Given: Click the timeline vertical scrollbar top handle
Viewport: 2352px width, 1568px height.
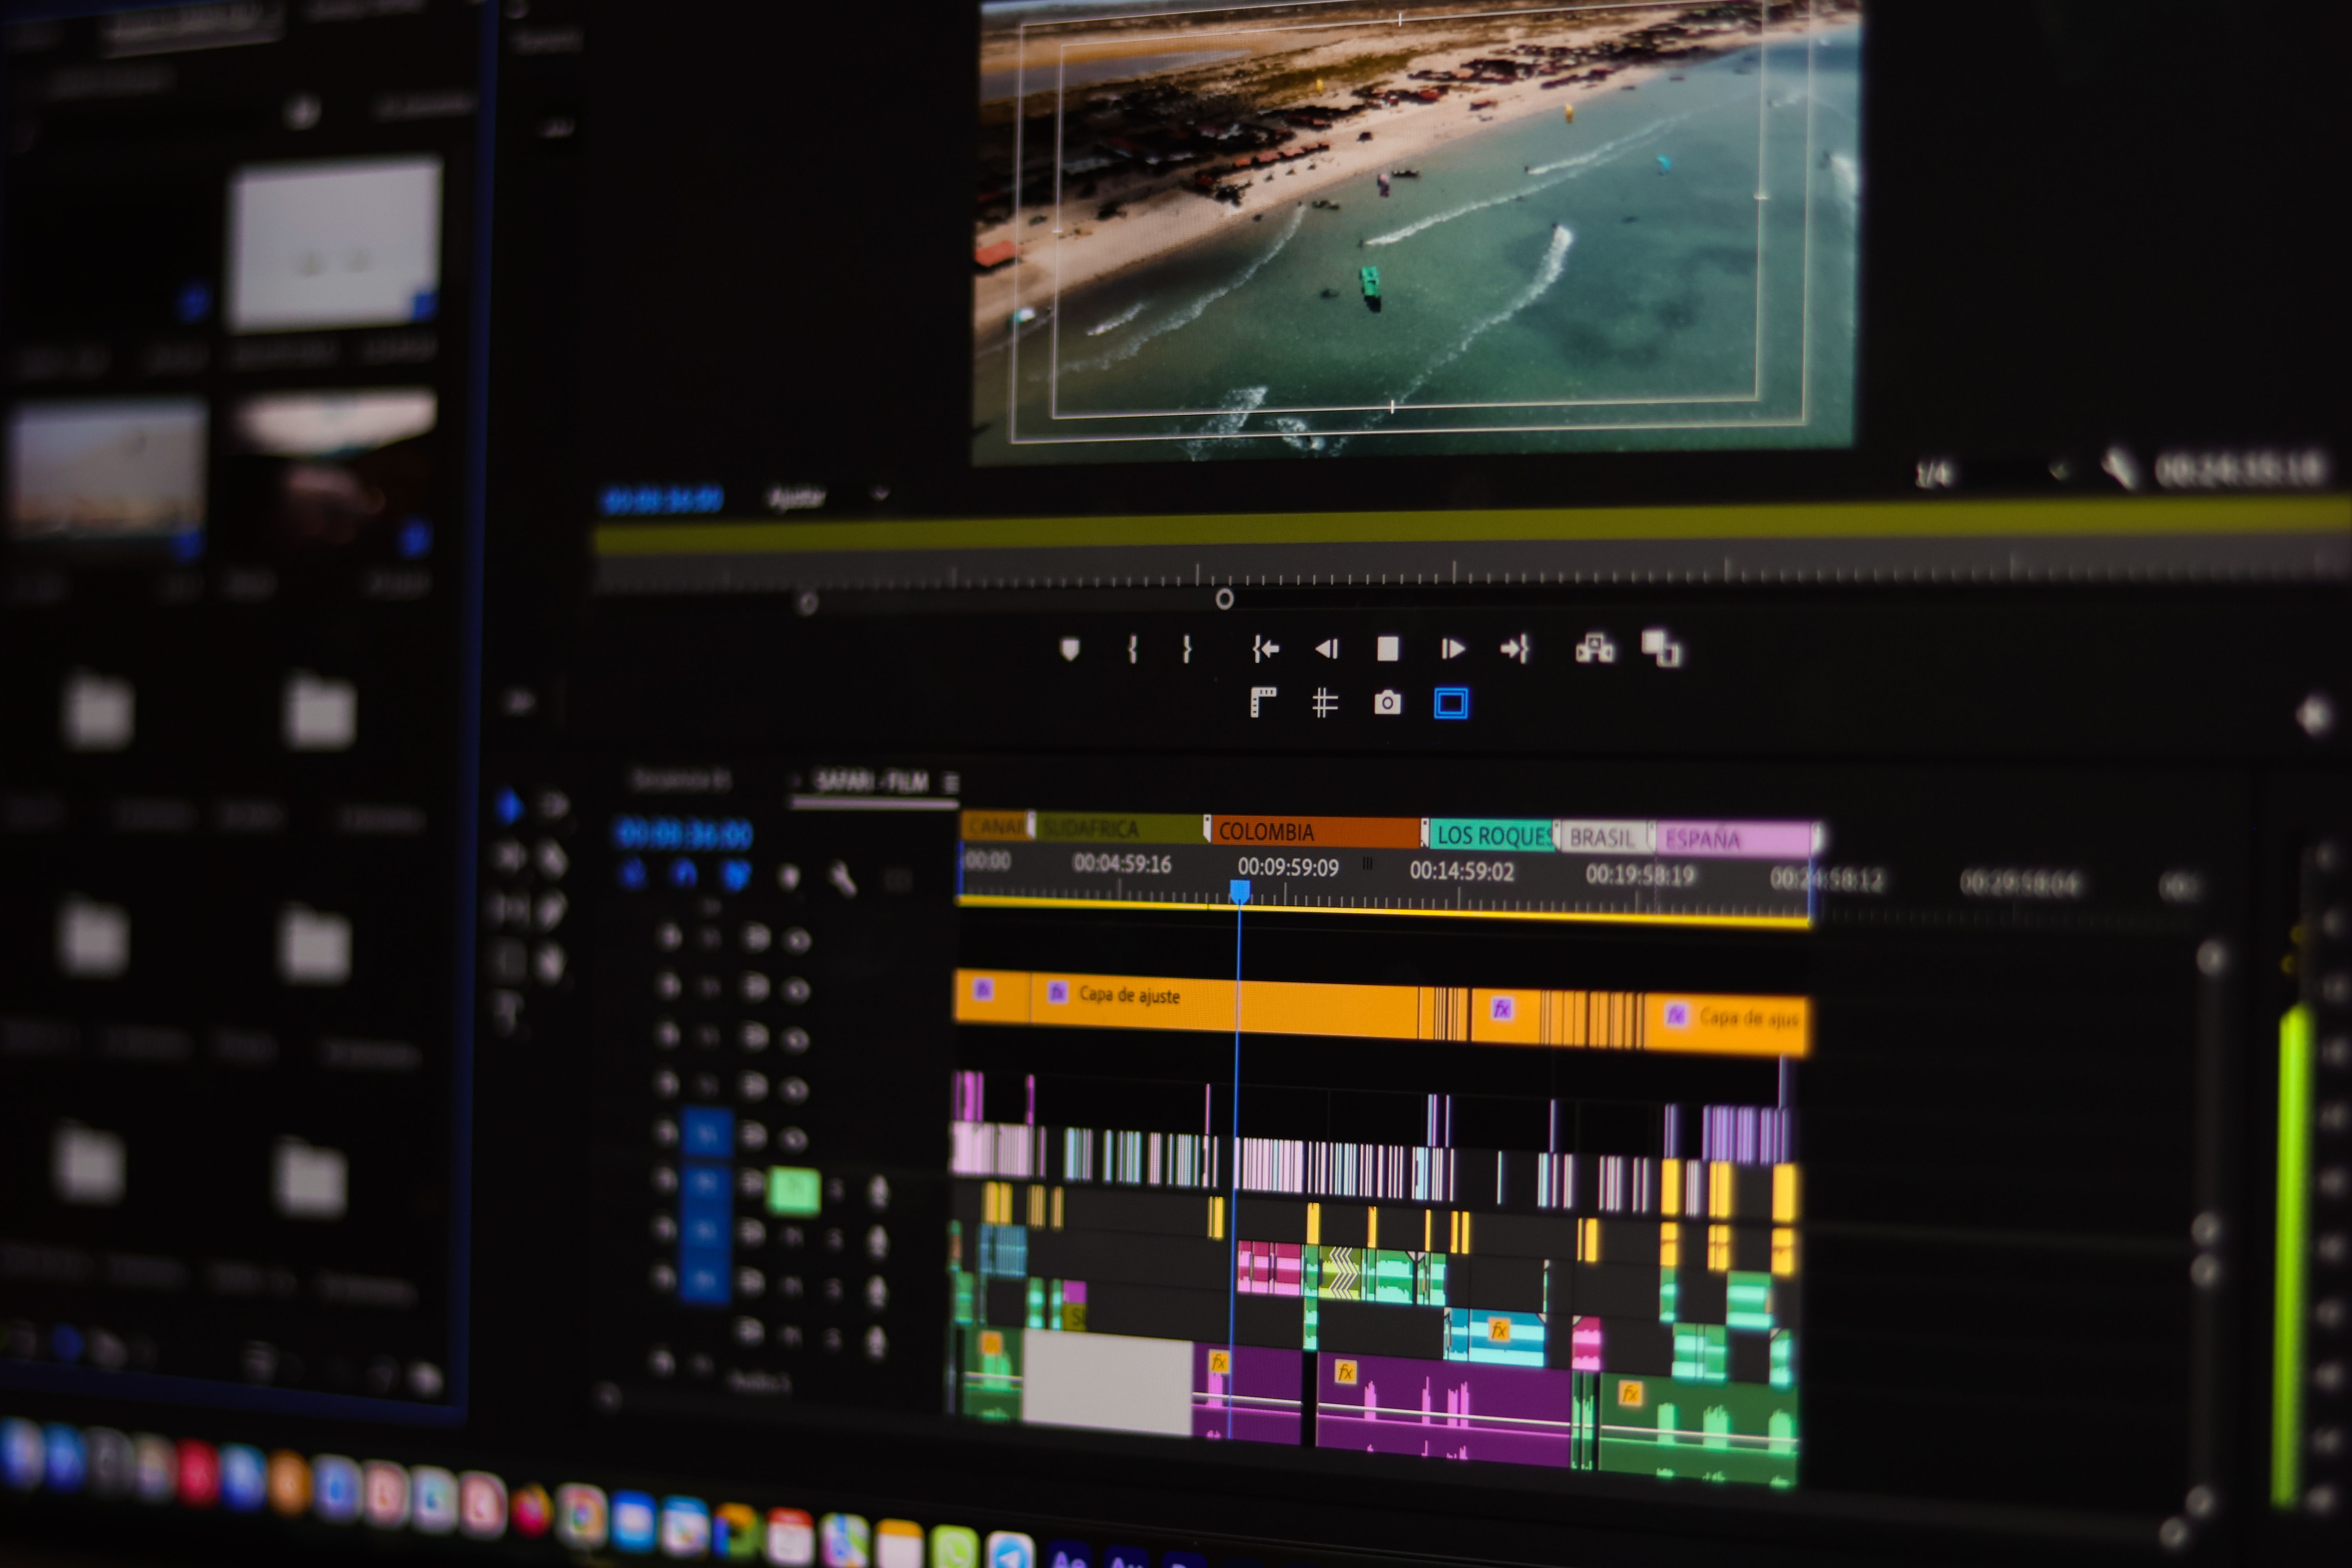Looking at the screenshot, I should click(x=2211, y=958).
